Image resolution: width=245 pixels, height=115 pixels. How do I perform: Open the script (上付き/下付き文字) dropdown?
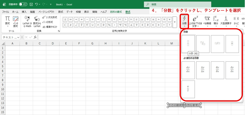coord(194,21)
